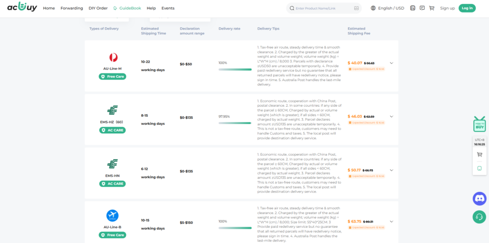Expand the EMS-HN row chevron

click(x=392, y=170)
